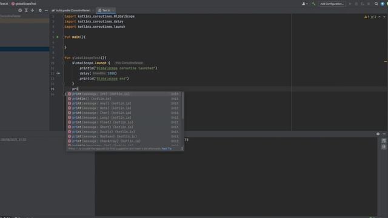Click the greyed-out Debug button in toolbar
Viewport: 388px width, 218px height.
356,4
